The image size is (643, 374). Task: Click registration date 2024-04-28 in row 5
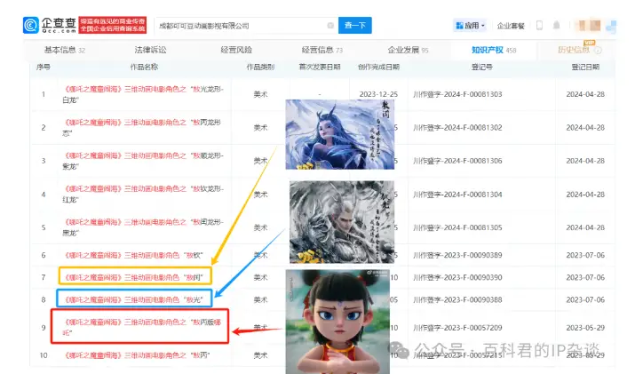coord(585,227)
